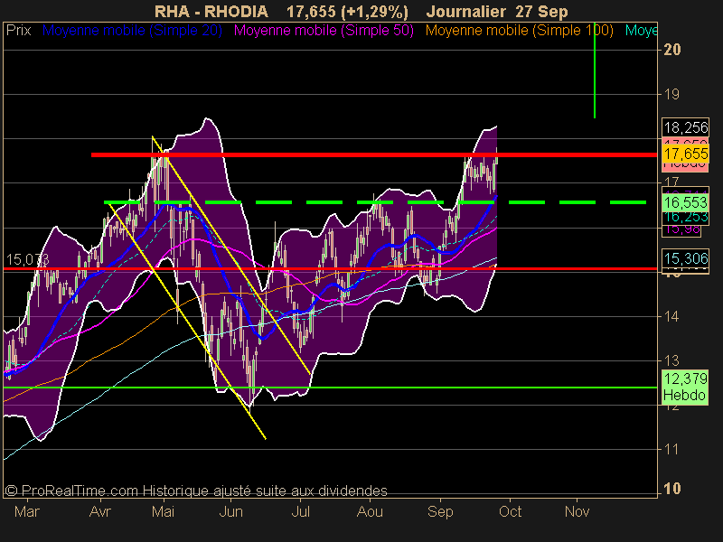The image size is (723, 542).
Task: Click the "10" price axis value
Action: (x=671, y=489)
